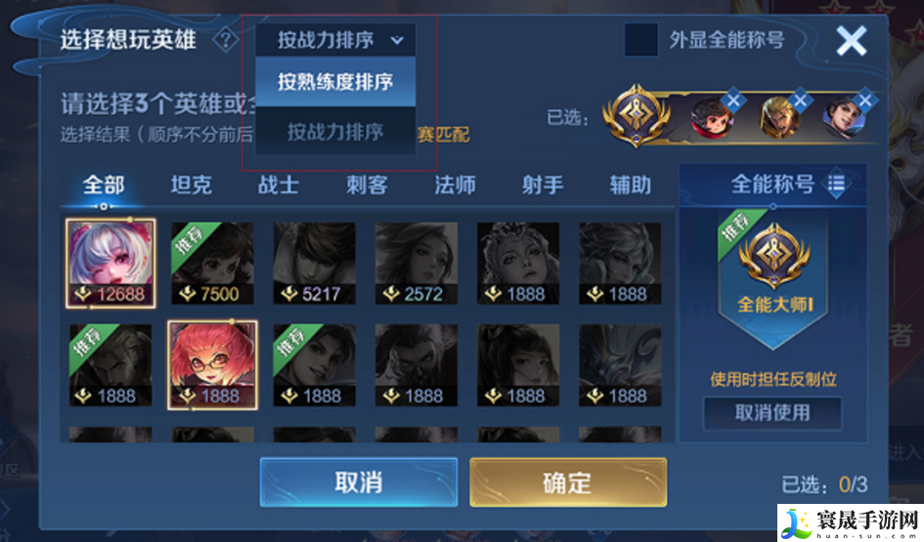Remove the first selected hero via X badge
924x542 pixels.
click(733, 100)
